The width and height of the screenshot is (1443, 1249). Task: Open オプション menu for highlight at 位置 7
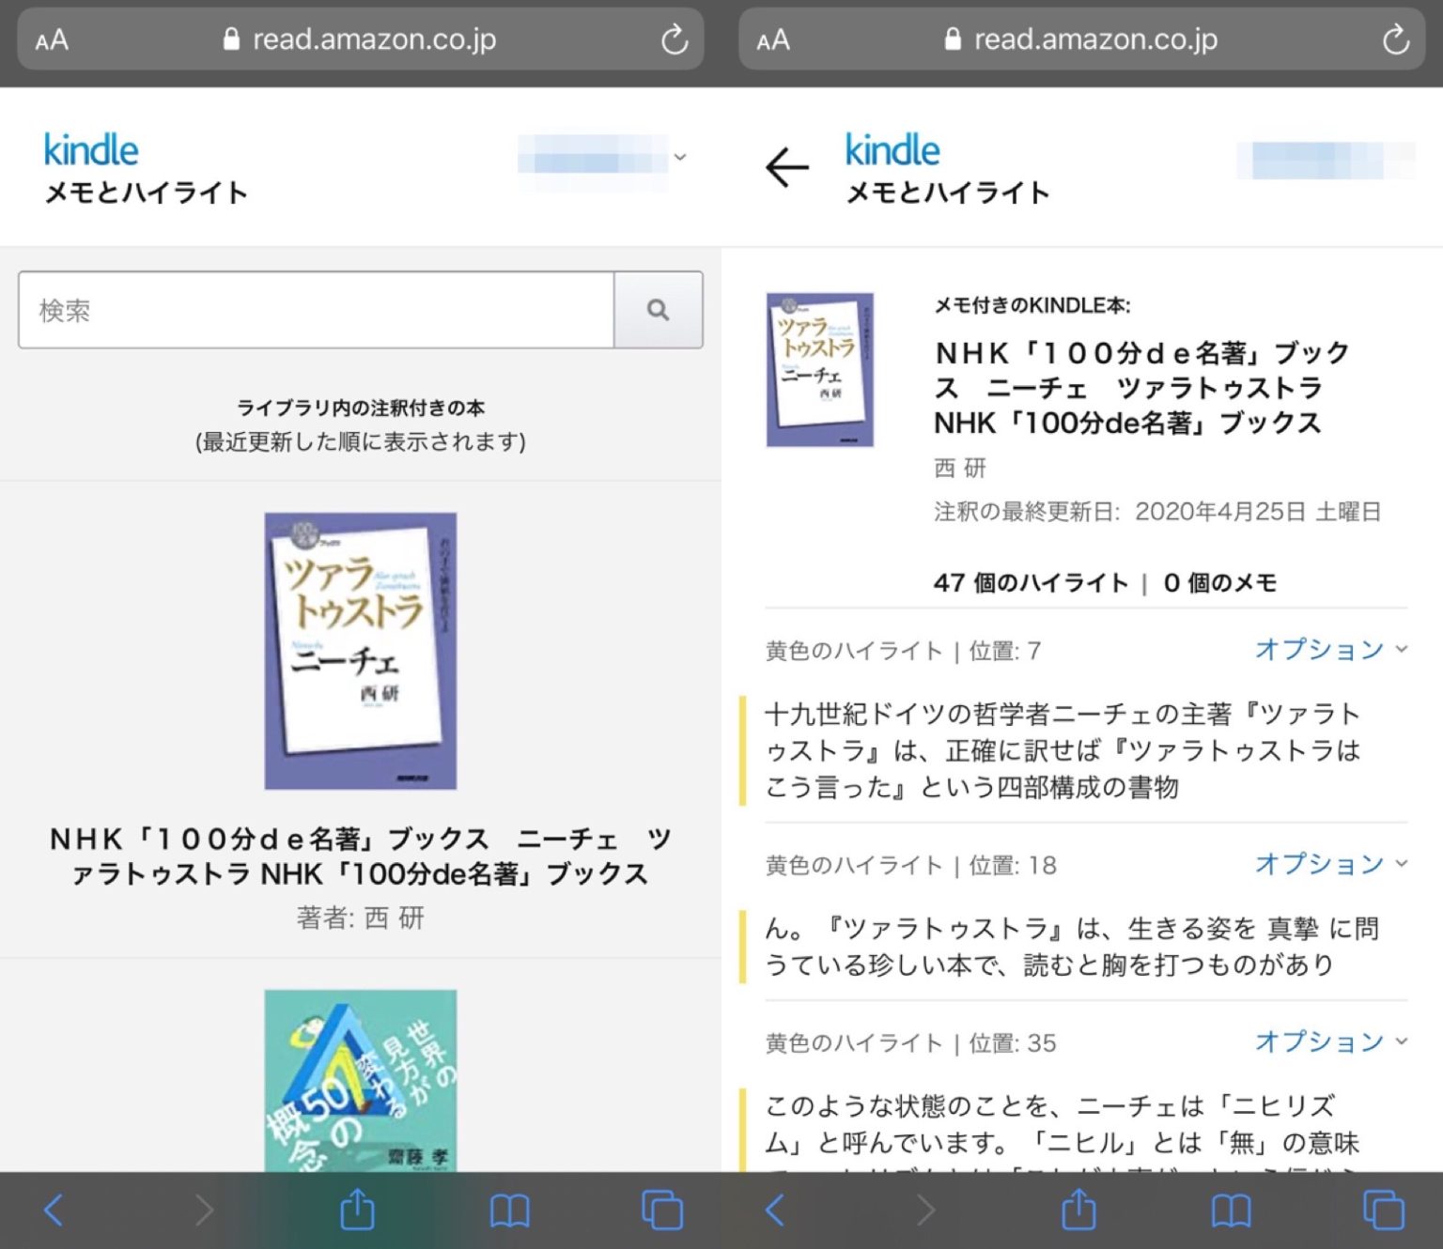(1331, 649)
